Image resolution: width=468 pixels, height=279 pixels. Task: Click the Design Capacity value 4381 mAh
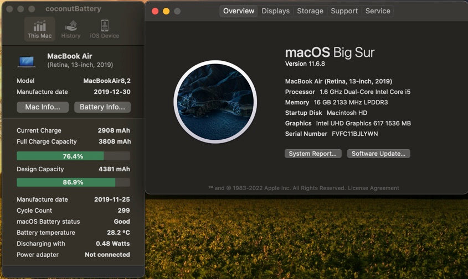click(x=114, y=169)
